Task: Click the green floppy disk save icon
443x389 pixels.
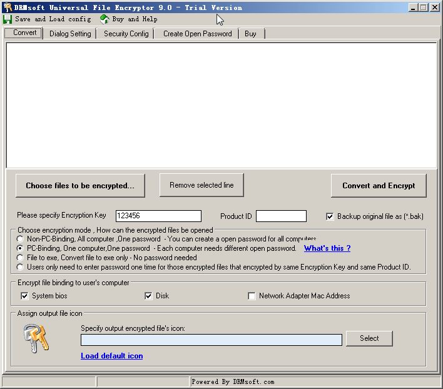Action: click(8, 19)
